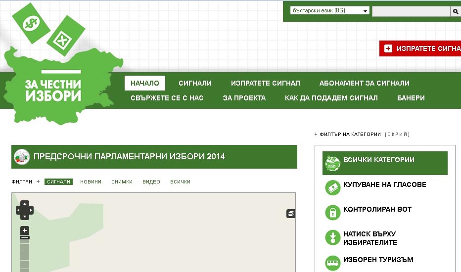This screenshot has width=461, height=272.
Task: Select the Контролиран вот padlock icon
Action: tap(332, 212)
